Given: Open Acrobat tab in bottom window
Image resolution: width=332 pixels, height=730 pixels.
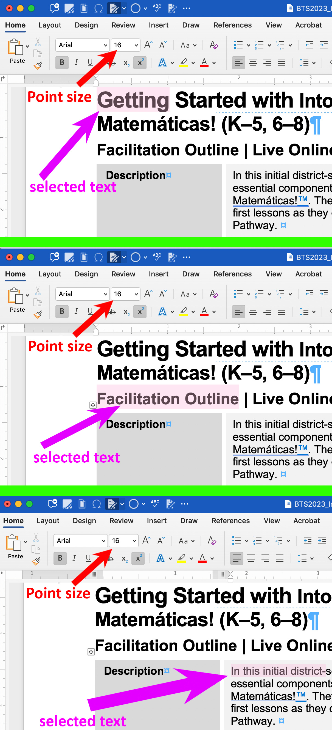Looking at the screenshot, I should pos(306,521).
